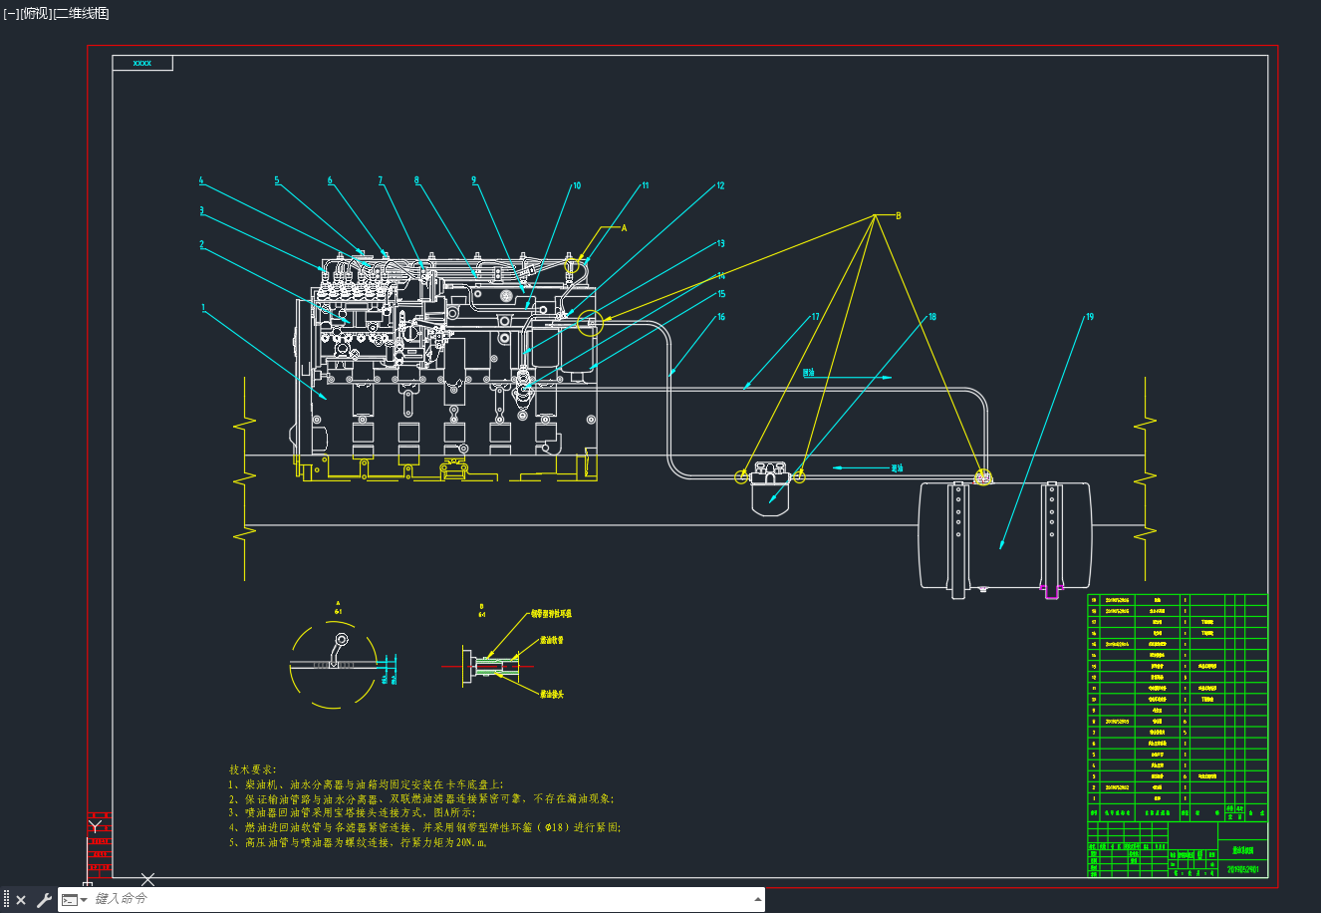Image resolution: width=1321 pixels, height=913 pixels.
Task: Select 钢带型弹性环箍 annotation in detail B
Action: (x=551, y=614)
